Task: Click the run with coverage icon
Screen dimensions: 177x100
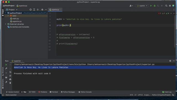Action: [158, 6]
